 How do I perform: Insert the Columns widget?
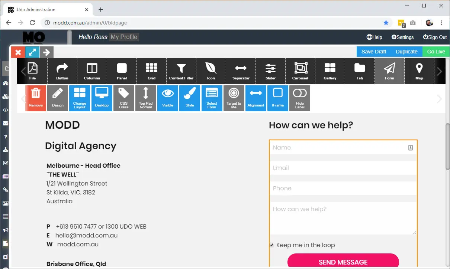click(x=92, y=71)
